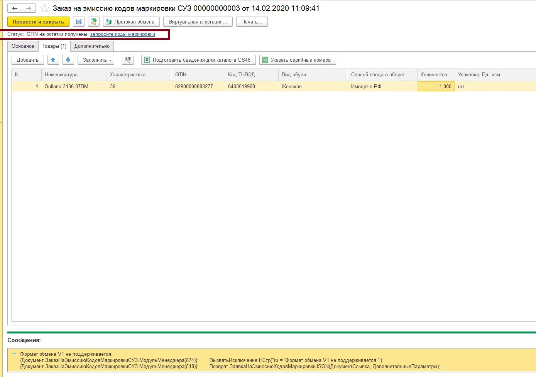Image resolution: width=536 pixels, height=377 pixels.
Task: Click the message Формат обмена V1 не поддерживается
Action: click(66, 354)
